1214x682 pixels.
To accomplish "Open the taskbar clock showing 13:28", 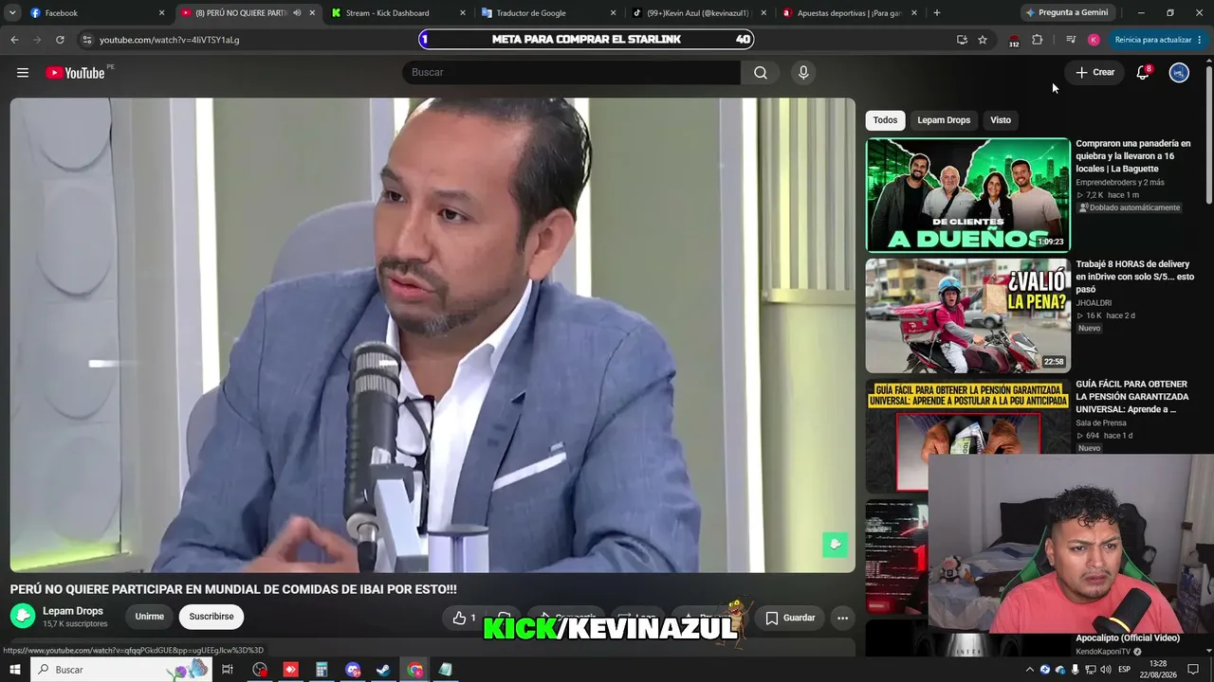I will coord(1157,670).
